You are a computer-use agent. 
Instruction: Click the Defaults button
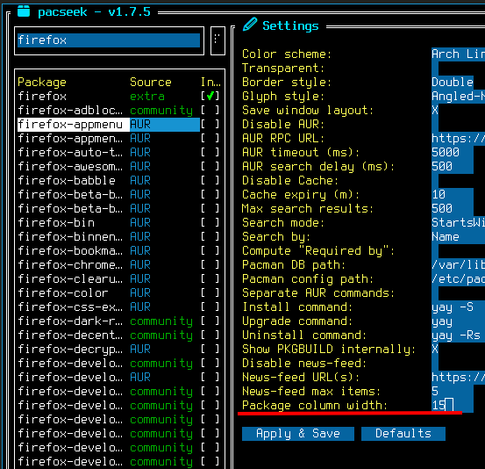point(403,433)
